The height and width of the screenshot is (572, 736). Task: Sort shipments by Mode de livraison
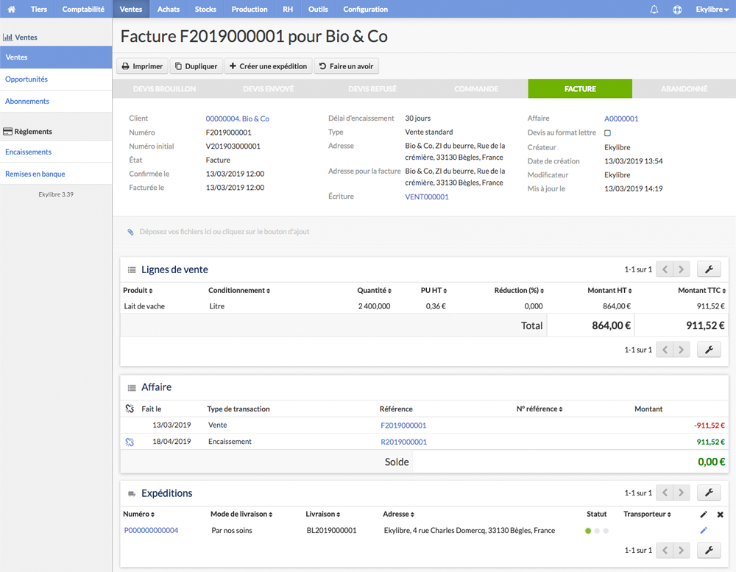241,514
